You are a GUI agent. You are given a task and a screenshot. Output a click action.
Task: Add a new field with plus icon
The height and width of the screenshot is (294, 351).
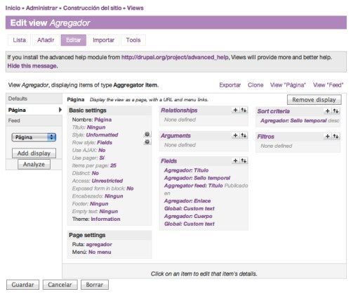(x=235, y=160)
